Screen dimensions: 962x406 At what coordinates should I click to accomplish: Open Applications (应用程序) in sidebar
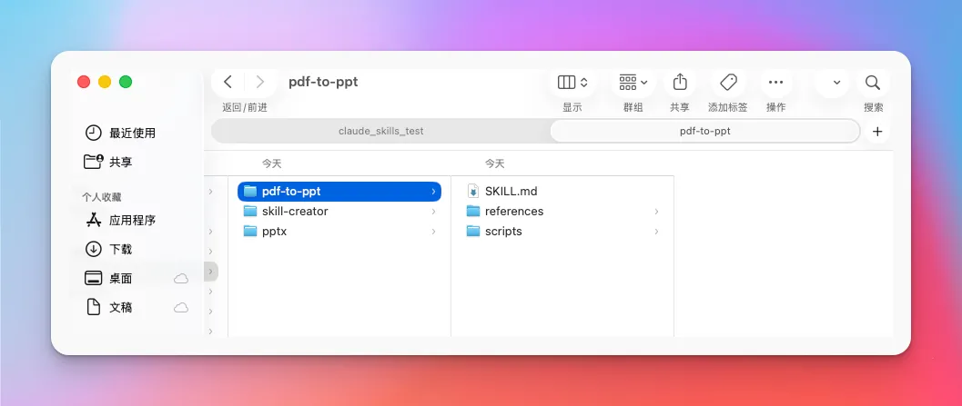pos(132,220)
